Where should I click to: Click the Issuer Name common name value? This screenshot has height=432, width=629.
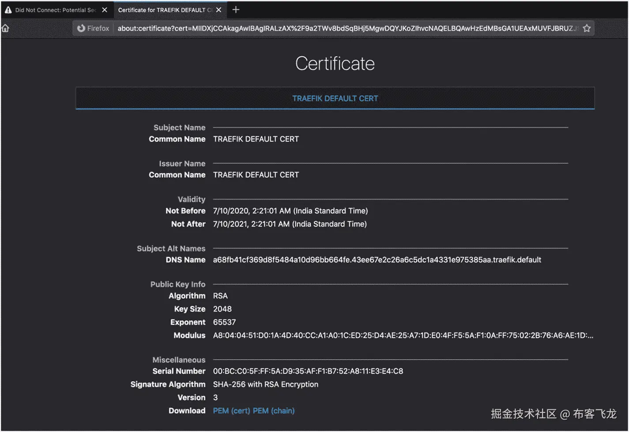256,175
